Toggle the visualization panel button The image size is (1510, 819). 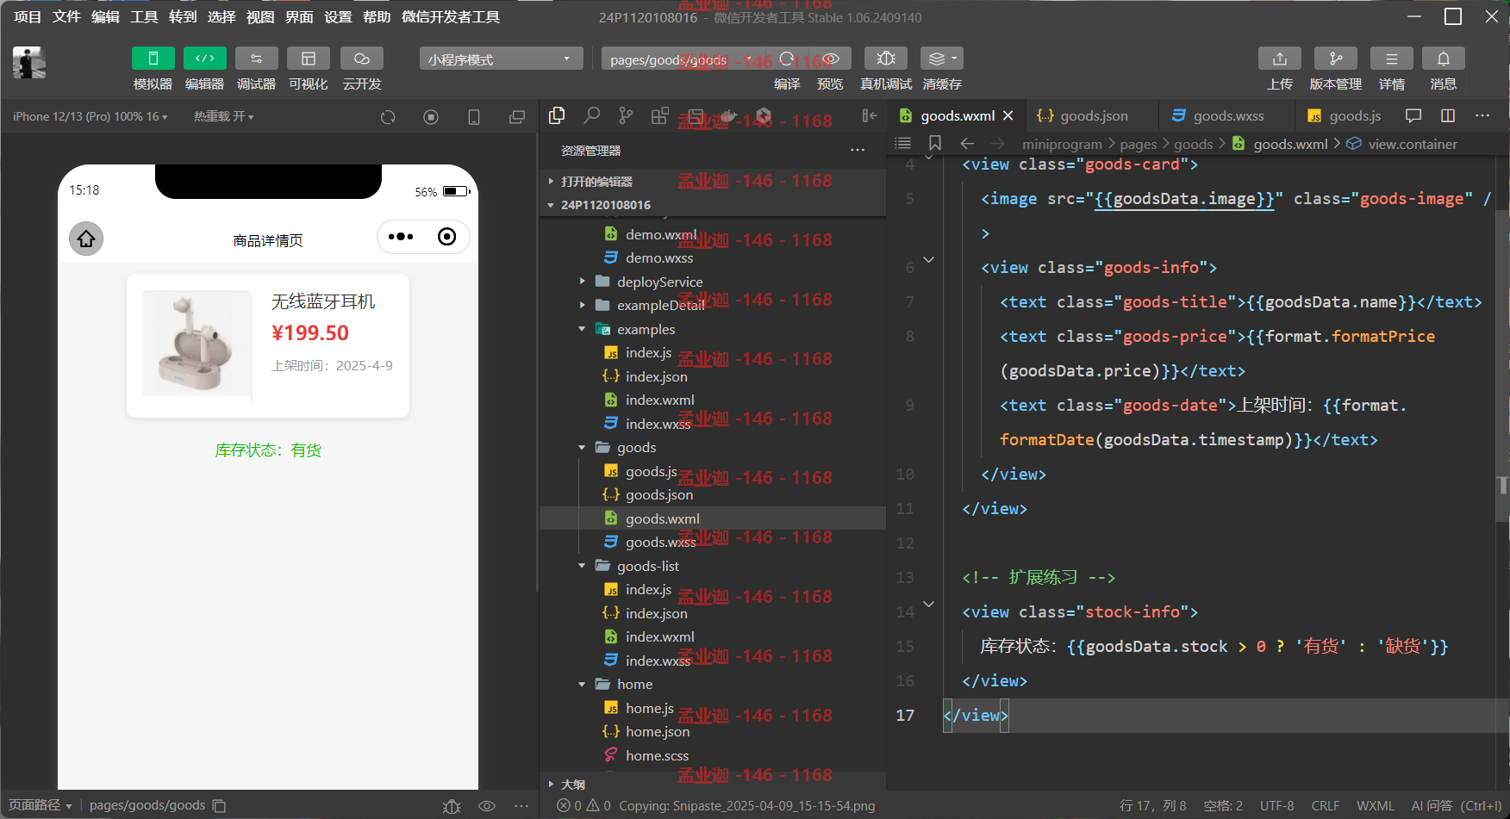(x=308, y=59)
